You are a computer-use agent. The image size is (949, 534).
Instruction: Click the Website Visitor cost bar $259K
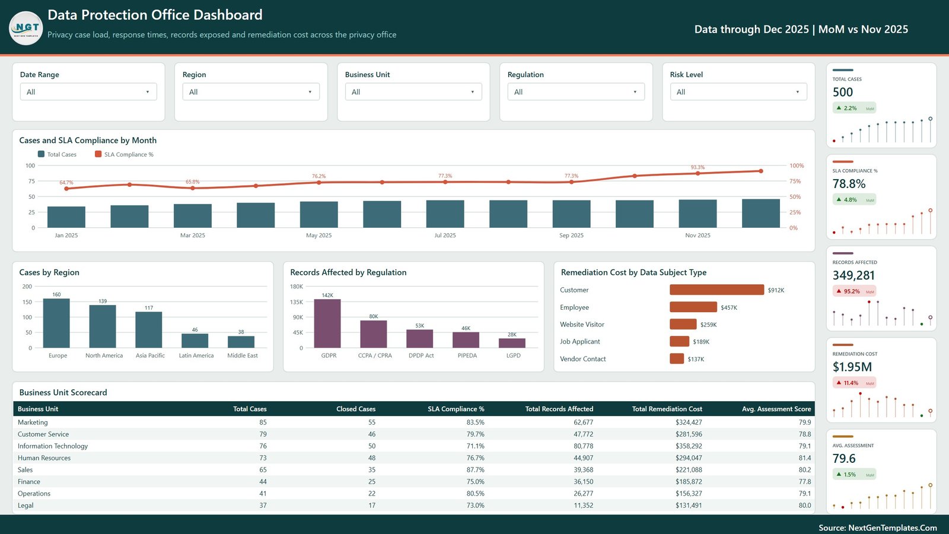(x=683, y=324)
